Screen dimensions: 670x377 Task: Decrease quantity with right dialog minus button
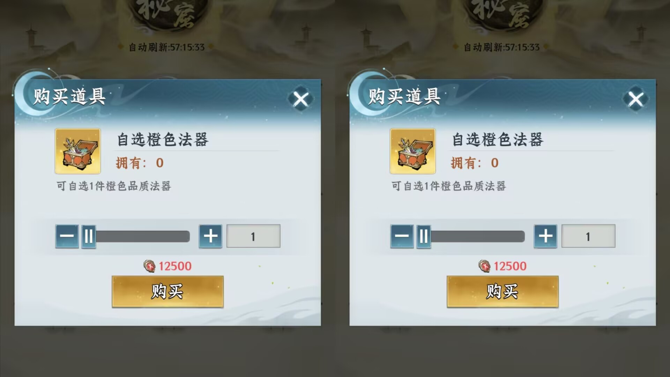[402, 236]
